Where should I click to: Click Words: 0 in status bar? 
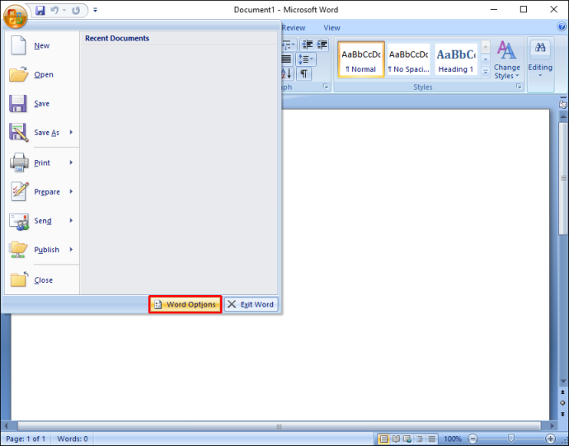(x=73, y=439)
